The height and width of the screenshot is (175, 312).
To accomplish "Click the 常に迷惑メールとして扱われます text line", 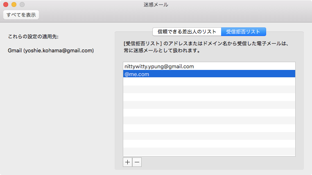I will tap(161, 51).
